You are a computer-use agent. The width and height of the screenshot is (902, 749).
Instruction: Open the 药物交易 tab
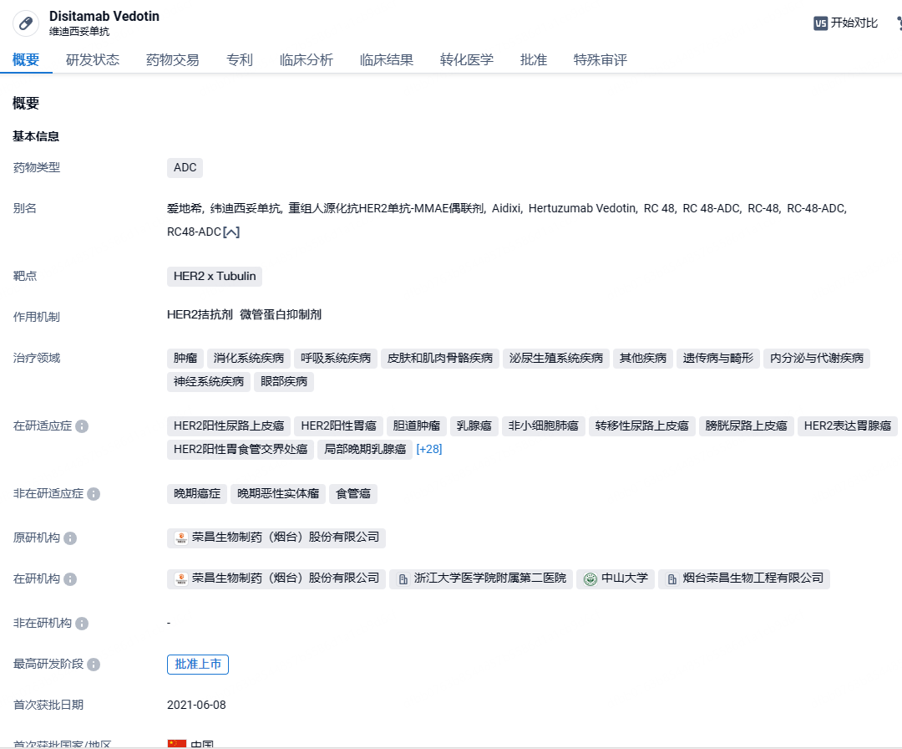click(x=173, y=60)
